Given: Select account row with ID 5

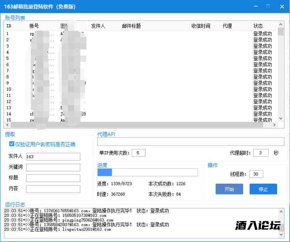Looking at the screenshot, I should pyautogui.click(x=141, y=58).
